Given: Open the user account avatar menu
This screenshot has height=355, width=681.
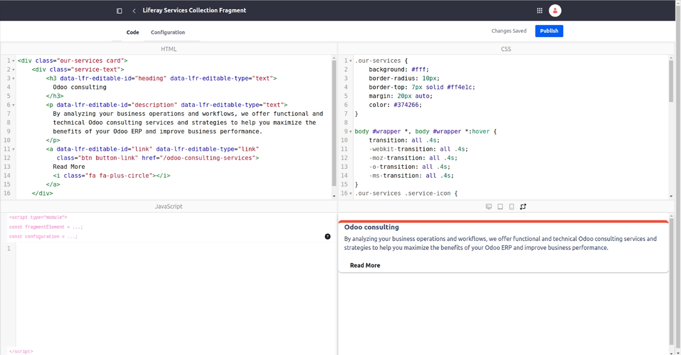Looking at the screenshot, I should pyautogui.click(x=555, y=11).
